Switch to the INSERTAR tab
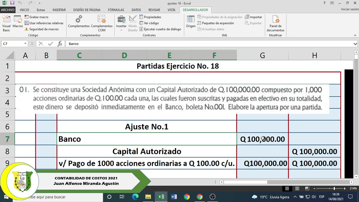 (59, 10)
